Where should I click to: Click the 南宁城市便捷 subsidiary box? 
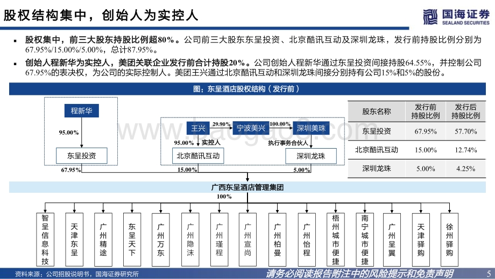coord(365,240)
